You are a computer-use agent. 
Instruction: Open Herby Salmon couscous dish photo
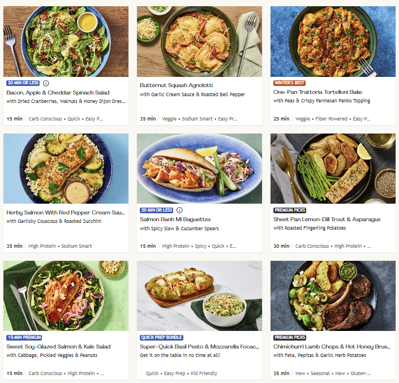pyautogui.click(x=66, y=169)
